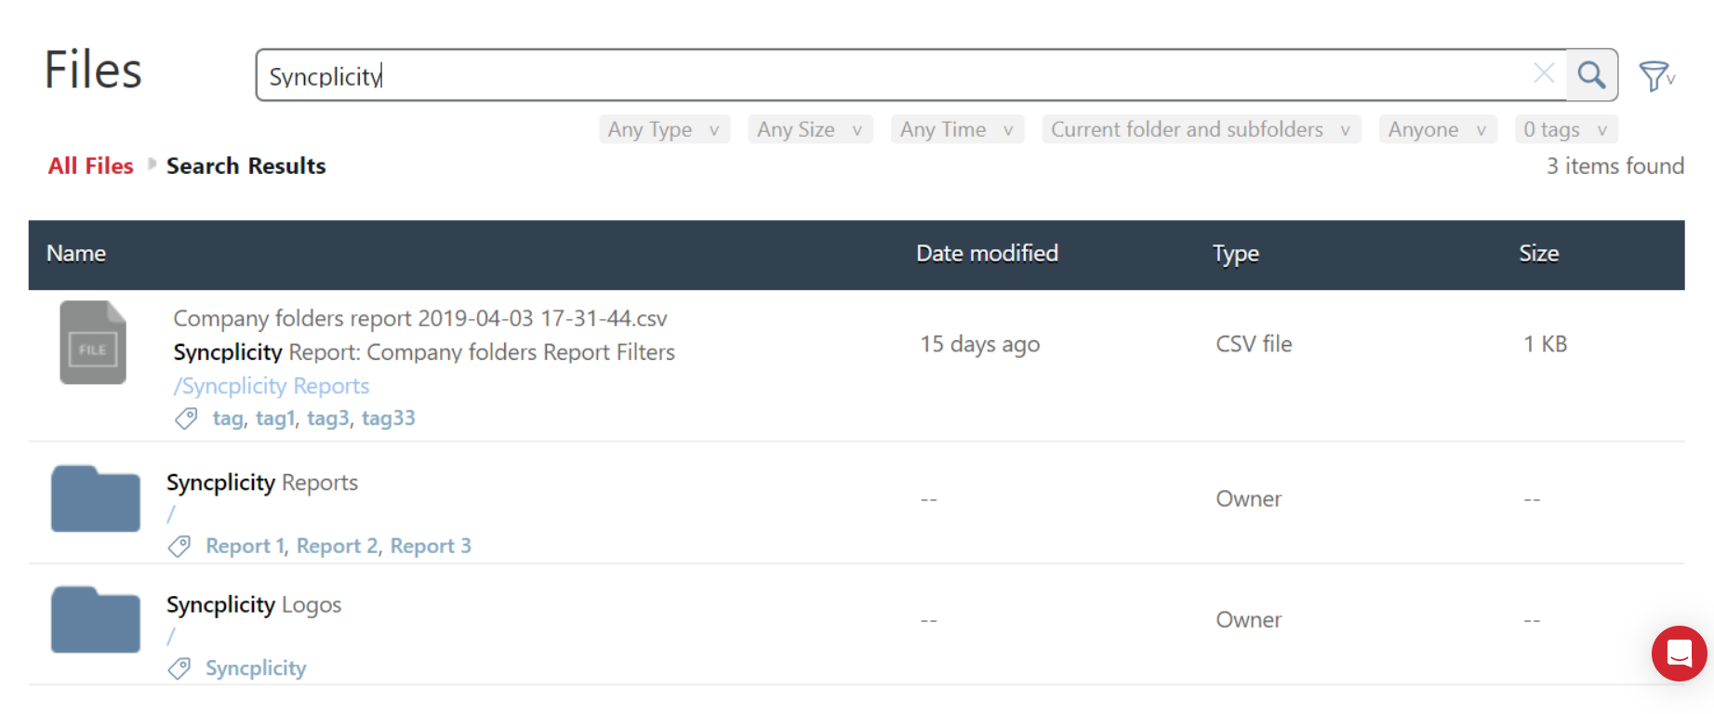Open Company folders report csv file name
The image size is (1714, 714).
(420, 319)
